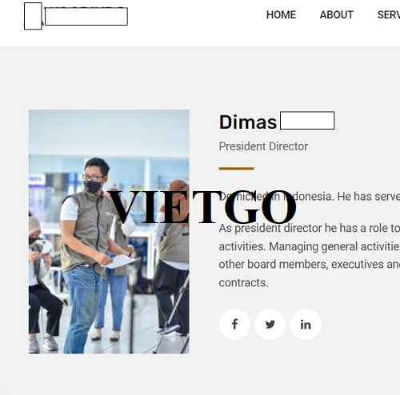This screenshot has width=400, height=395.
Task: Click the orange divider line under the title
Action: [x=236, y=169]
